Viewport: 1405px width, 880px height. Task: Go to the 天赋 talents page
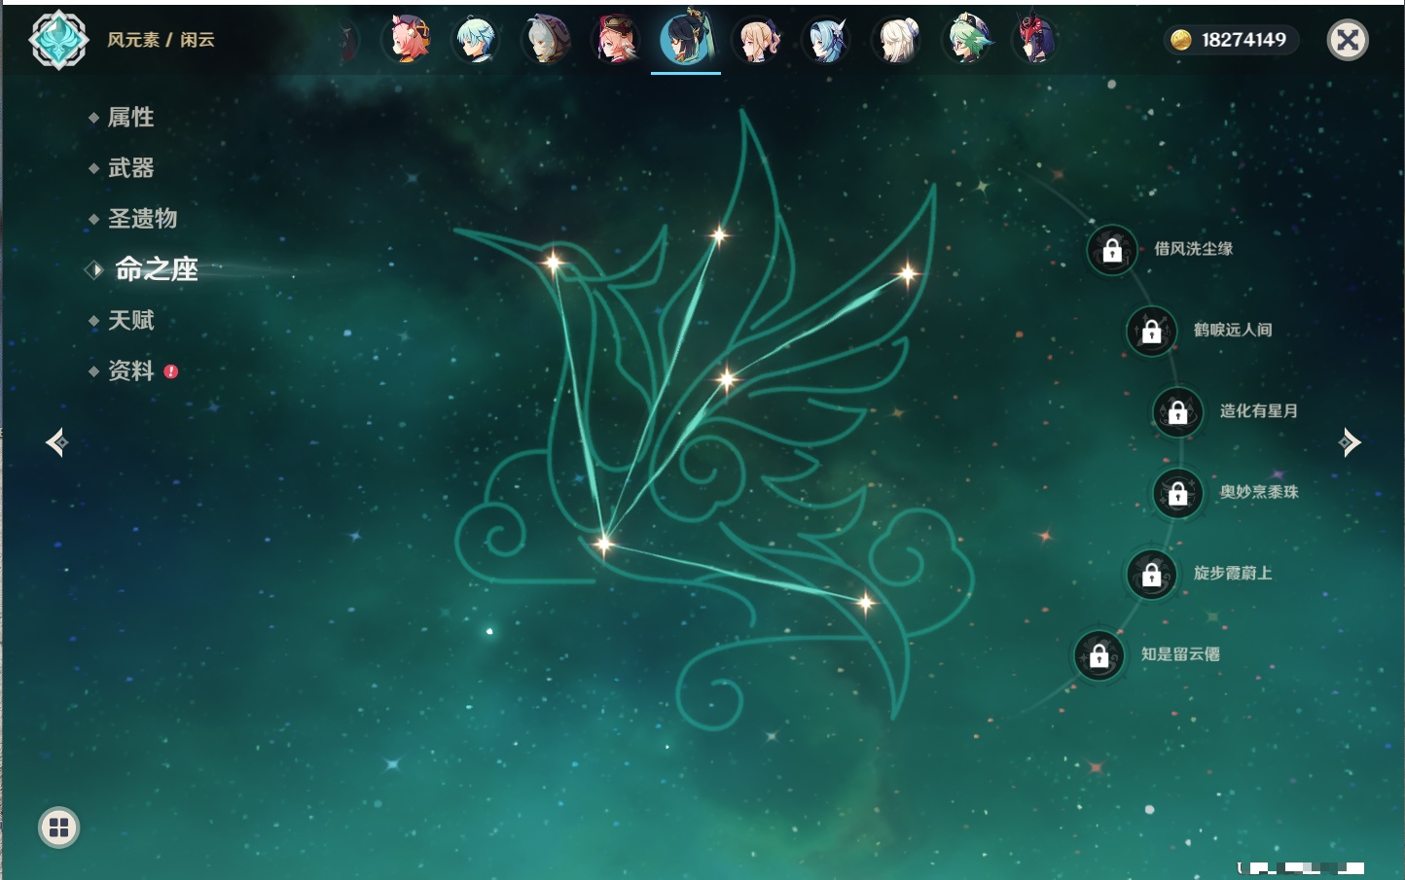pyautogui.click(x=130, y=320)
